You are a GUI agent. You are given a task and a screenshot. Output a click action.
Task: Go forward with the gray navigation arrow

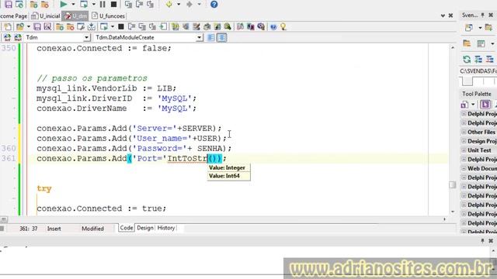pos(189,4)
